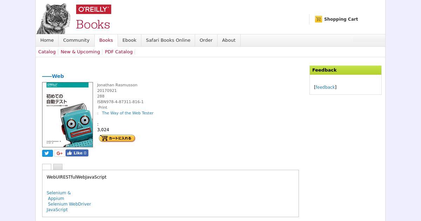Open the Community menu tab
The image size is (421, 221).
tap(76, 40)
